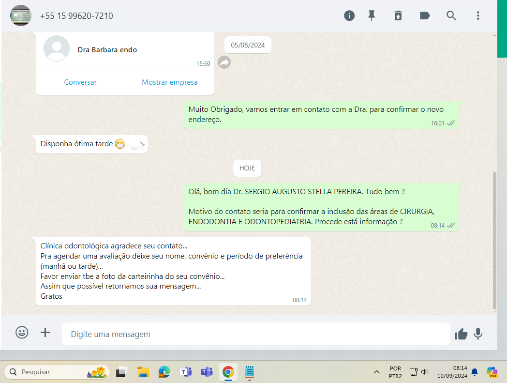The image size is (507, 383).
Task: Click the message Muito Obrigado, vamos entrar em contato
Action: point(321,115)
